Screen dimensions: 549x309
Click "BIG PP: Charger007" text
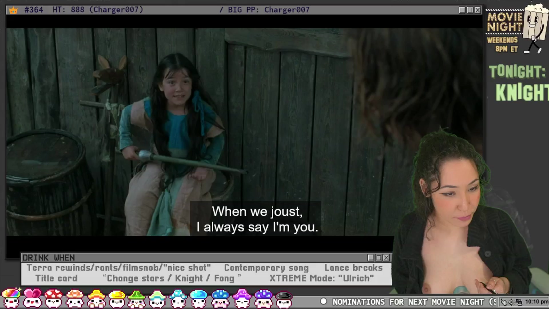269,10
